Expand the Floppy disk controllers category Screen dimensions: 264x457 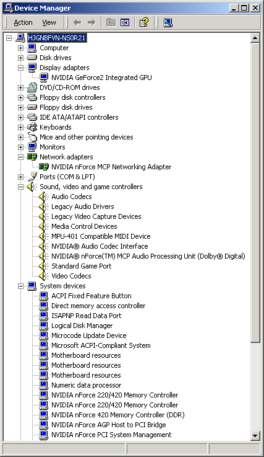(x=20, y=97)
